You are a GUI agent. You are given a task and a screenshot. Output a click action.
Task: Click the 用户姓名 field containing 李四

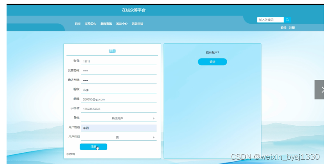[119, 128]
